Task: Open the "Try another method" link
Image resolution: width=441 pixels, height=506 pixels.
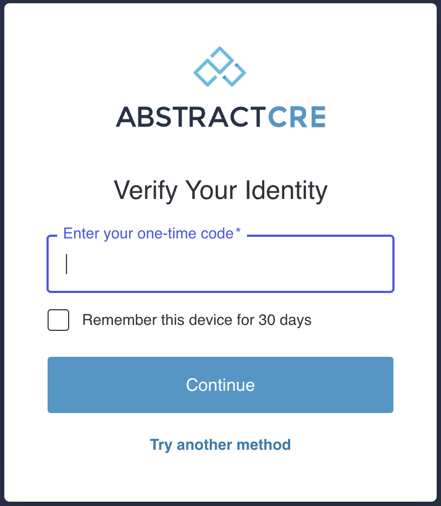Action: click(220, 445)
